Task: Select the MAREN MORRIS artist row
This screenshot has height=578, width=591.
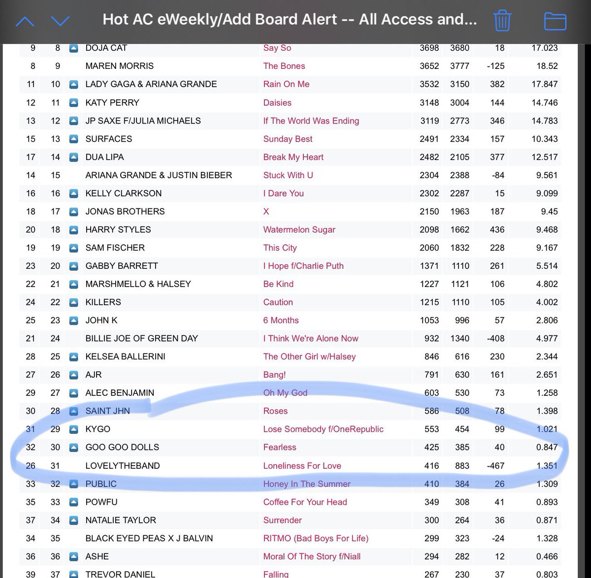Action: click(x=119, y=66)
